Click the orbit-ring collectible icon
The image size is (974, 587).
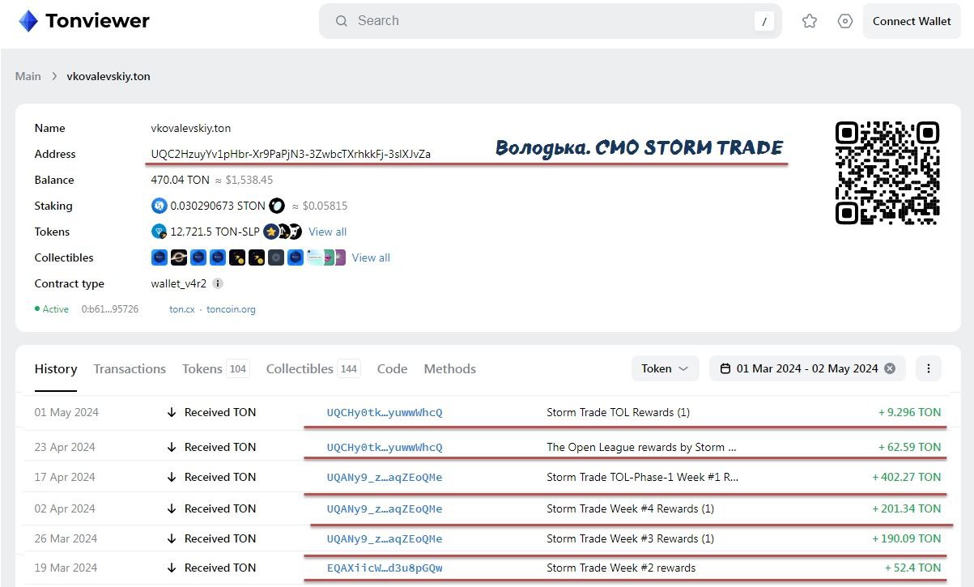[179, 257]
